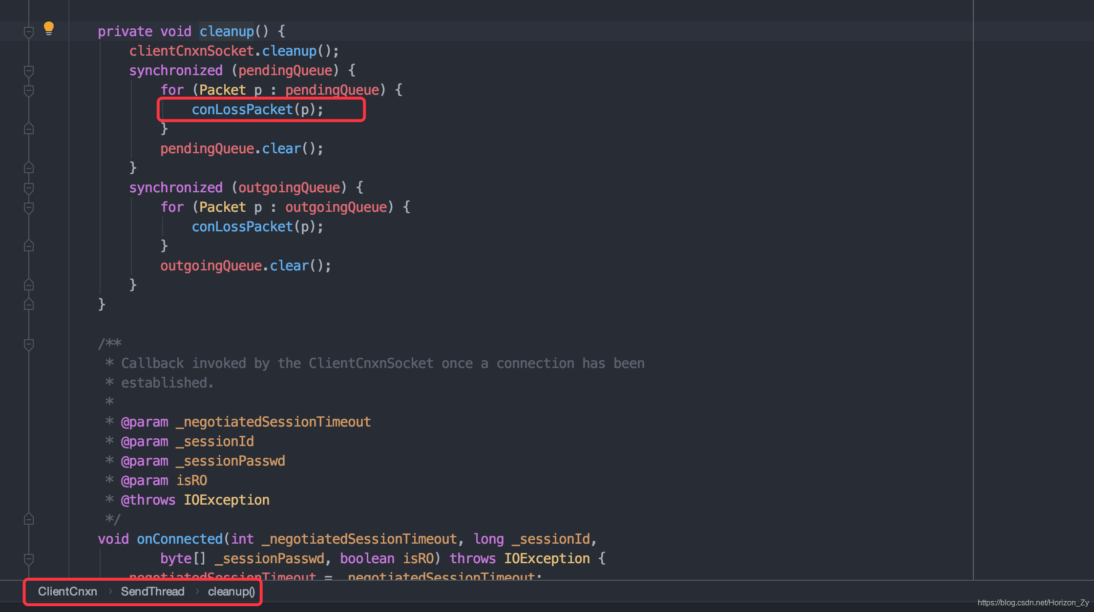Collapse the cleanup() method via gutter fold marker
1094x612 pixels.
point(28,31)
